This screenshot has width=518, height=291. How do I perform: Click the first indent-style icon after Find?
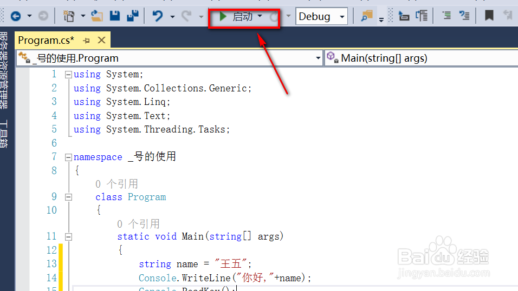pos(404,16)
